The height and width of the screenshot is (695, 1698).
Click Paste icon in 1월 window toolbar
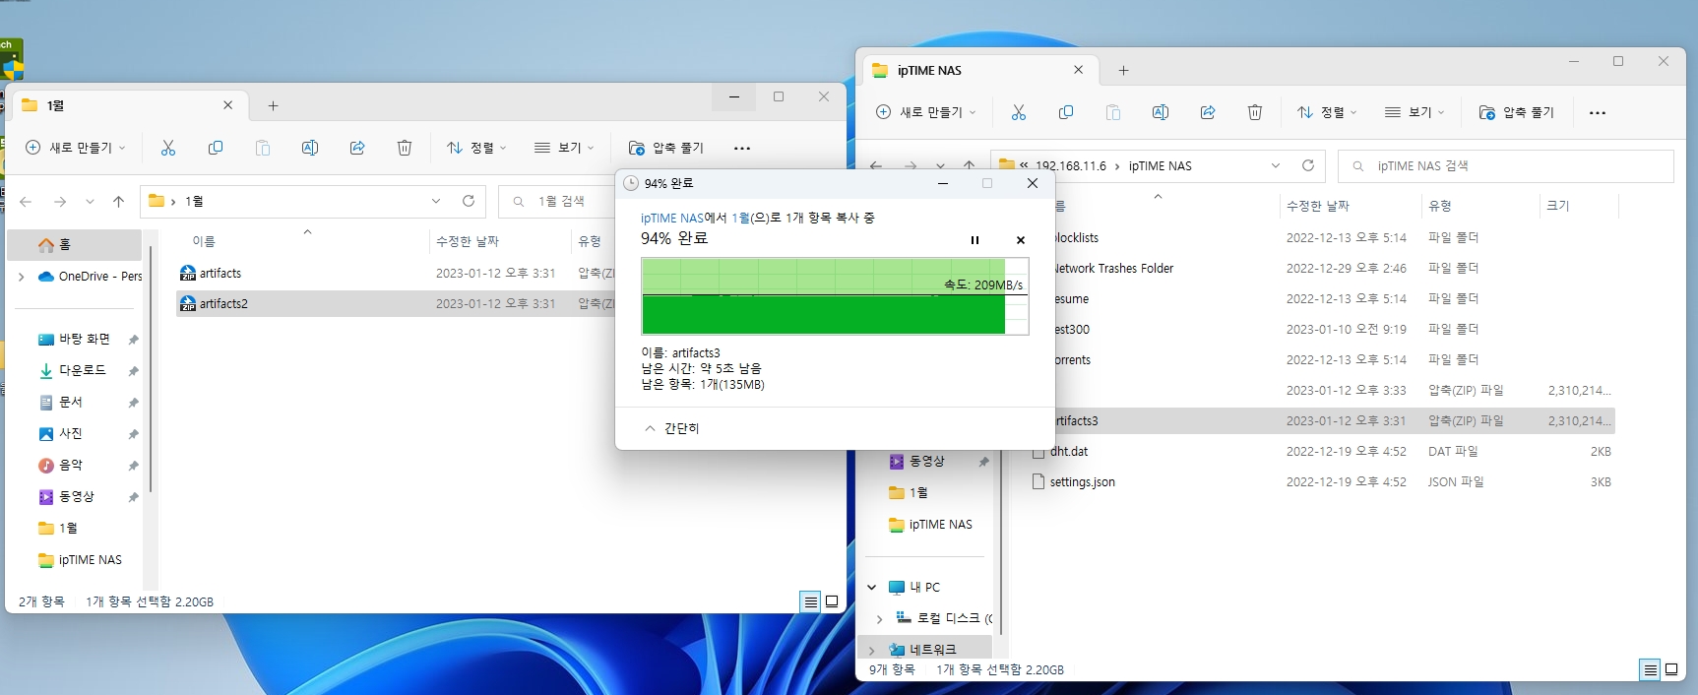tap(263, 148)
